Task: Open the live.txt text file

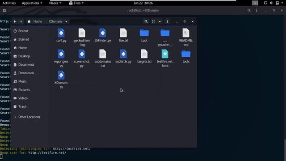Action: (123, 35)
